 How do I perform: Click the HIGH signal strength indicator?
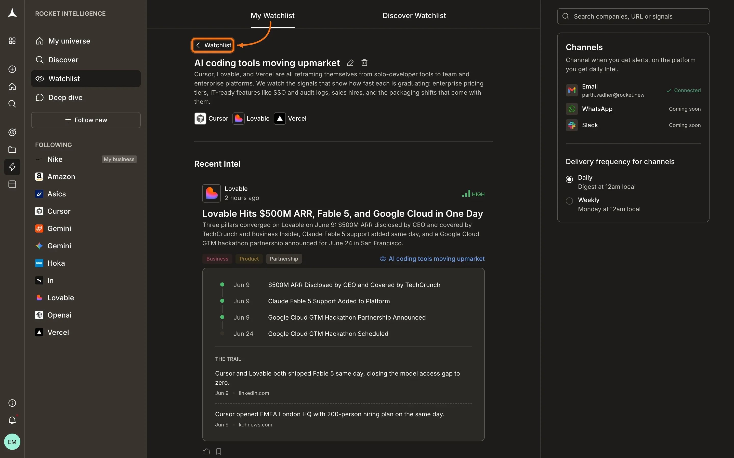coord(473,194)
